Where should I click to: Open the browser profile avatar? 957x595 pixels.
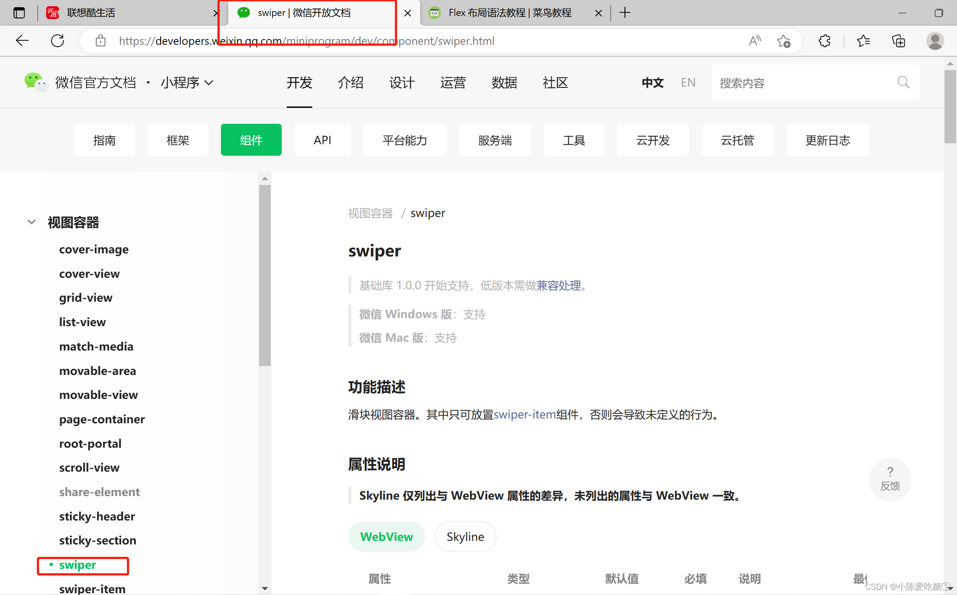tap(935, 41)
